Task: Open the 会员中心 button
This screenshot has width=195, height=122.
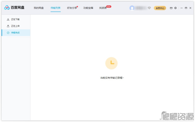Action: click(x=160, y=8)
